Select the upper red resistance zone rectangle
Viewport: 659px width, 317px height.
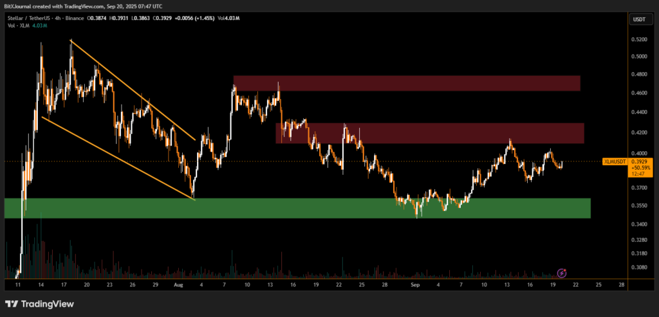407,83
